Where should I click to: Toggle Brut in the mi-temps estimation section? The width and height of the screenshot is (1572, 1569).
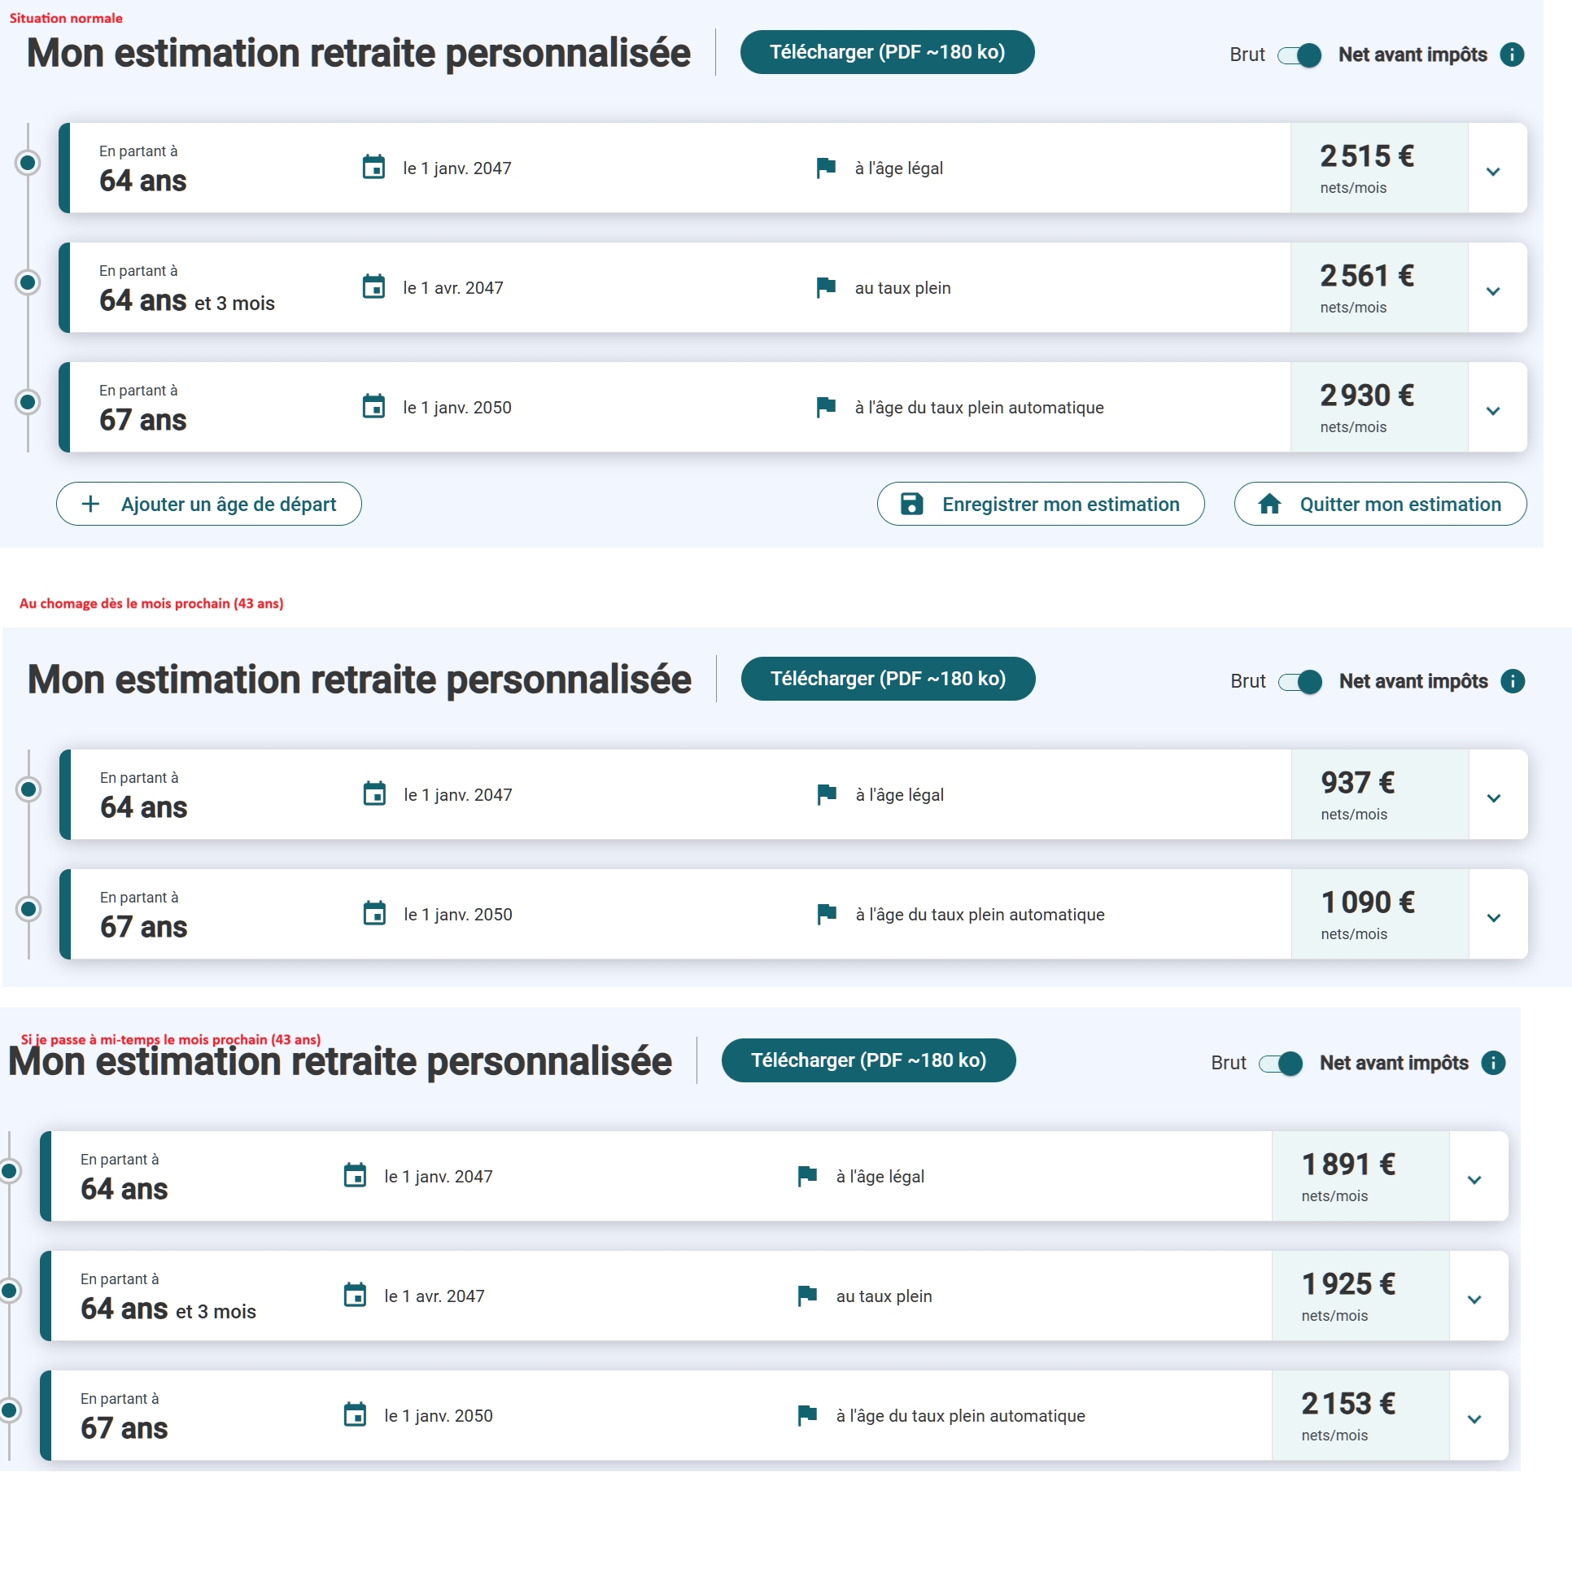pos(1279,1062)
